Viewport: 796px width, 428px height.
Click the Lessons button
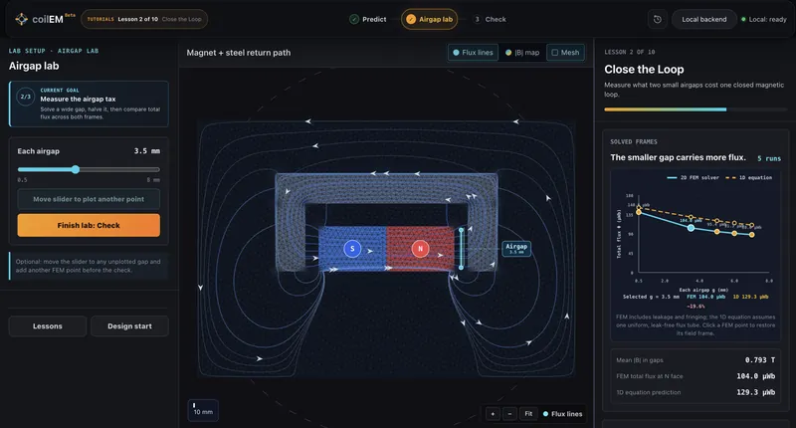coord(47,325)
